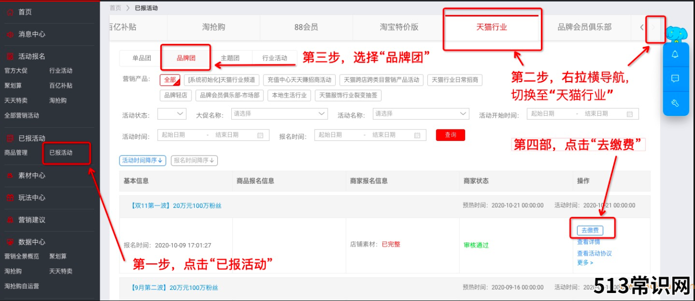
Task: Open 官方大促 in the sidebar
Action: pyautogui.click(x=16, y=71)
